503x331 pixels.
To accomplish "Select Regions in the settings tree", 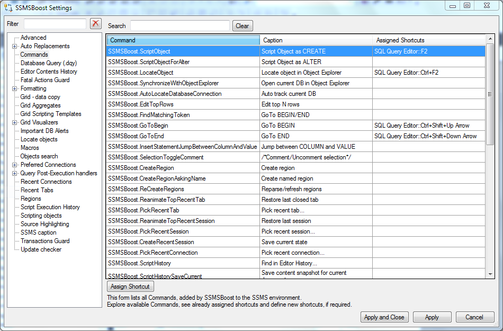I will point(31,199).
